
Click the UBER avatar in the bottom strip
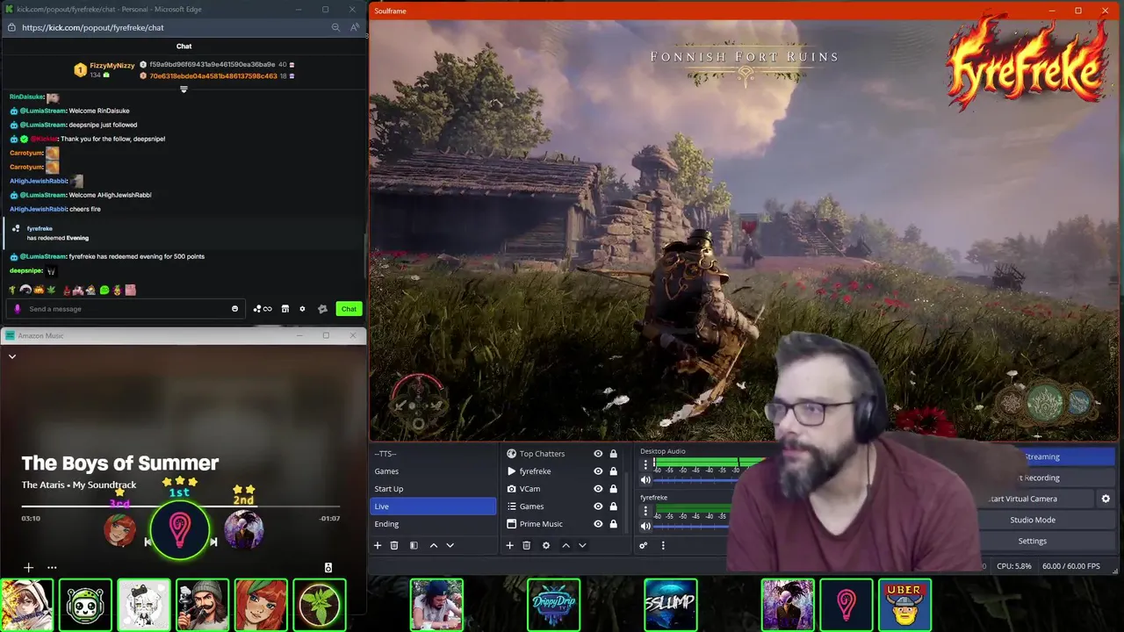click(x=904, y=604)
